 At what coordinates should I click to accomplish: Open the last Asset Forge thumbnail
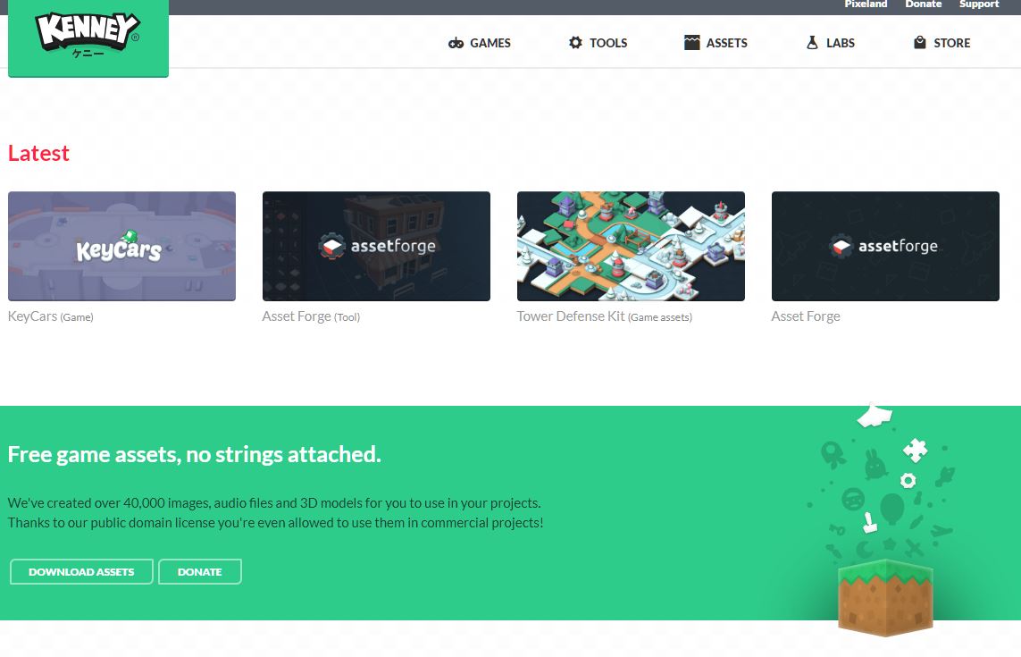click(x=885, y=246)
